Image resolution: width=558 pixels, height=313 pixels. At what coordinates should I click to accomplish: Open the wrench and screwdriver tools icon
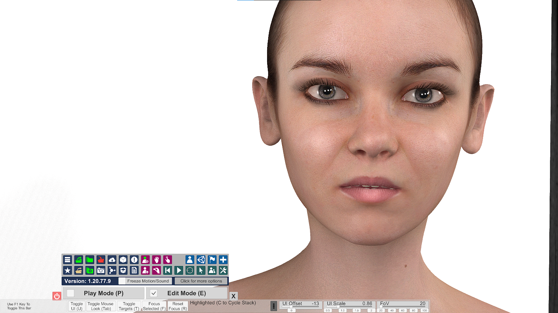point(223,270)
